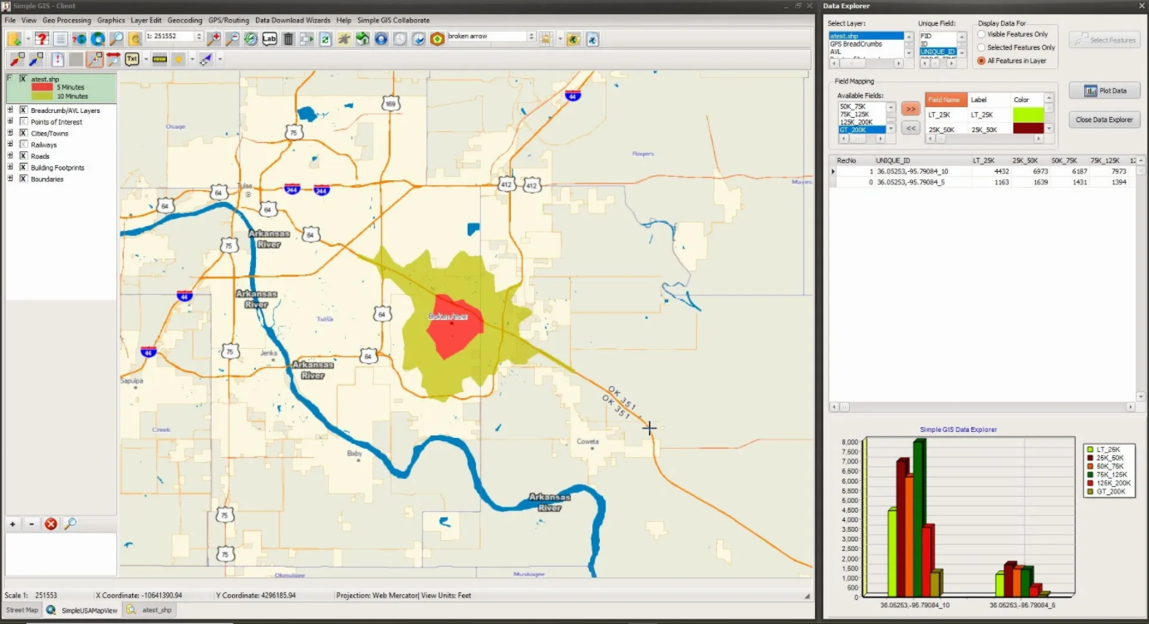Select the Txt text annotation tool

tap(131, 58)
